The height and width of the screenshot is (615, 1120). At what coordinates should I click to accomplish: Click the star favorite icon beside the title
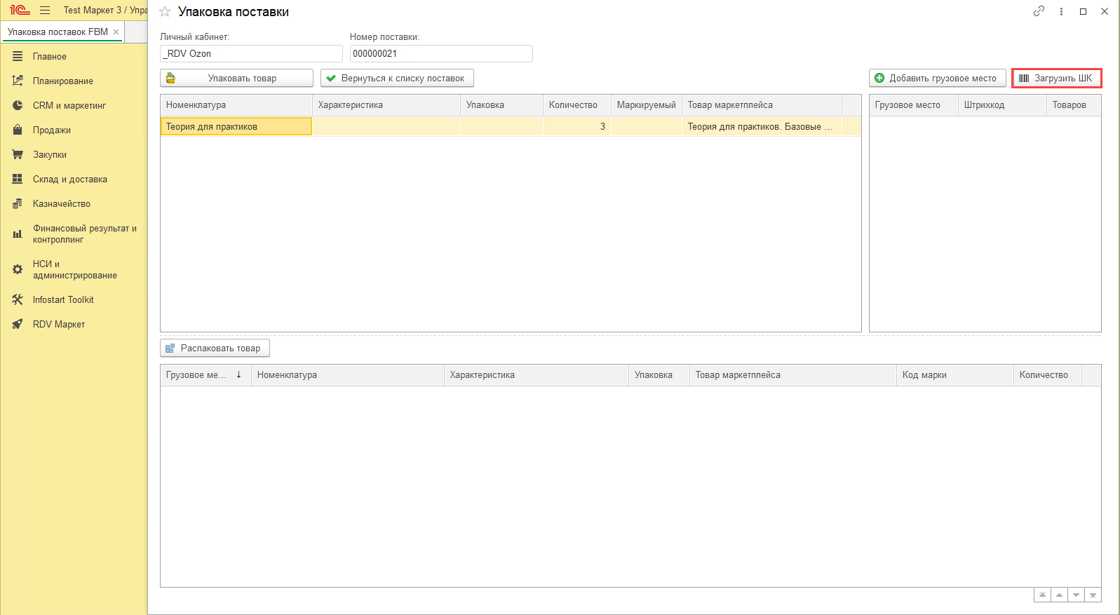click(166, 12)
